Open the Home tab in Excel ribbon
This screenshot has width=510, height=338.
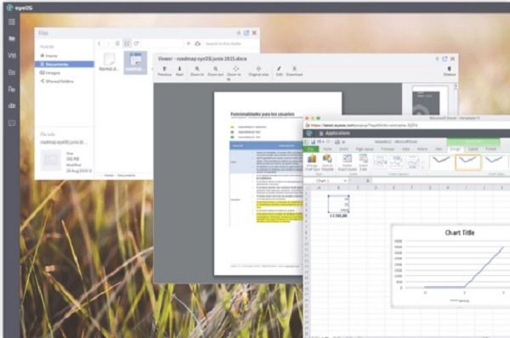click(327, 149)
